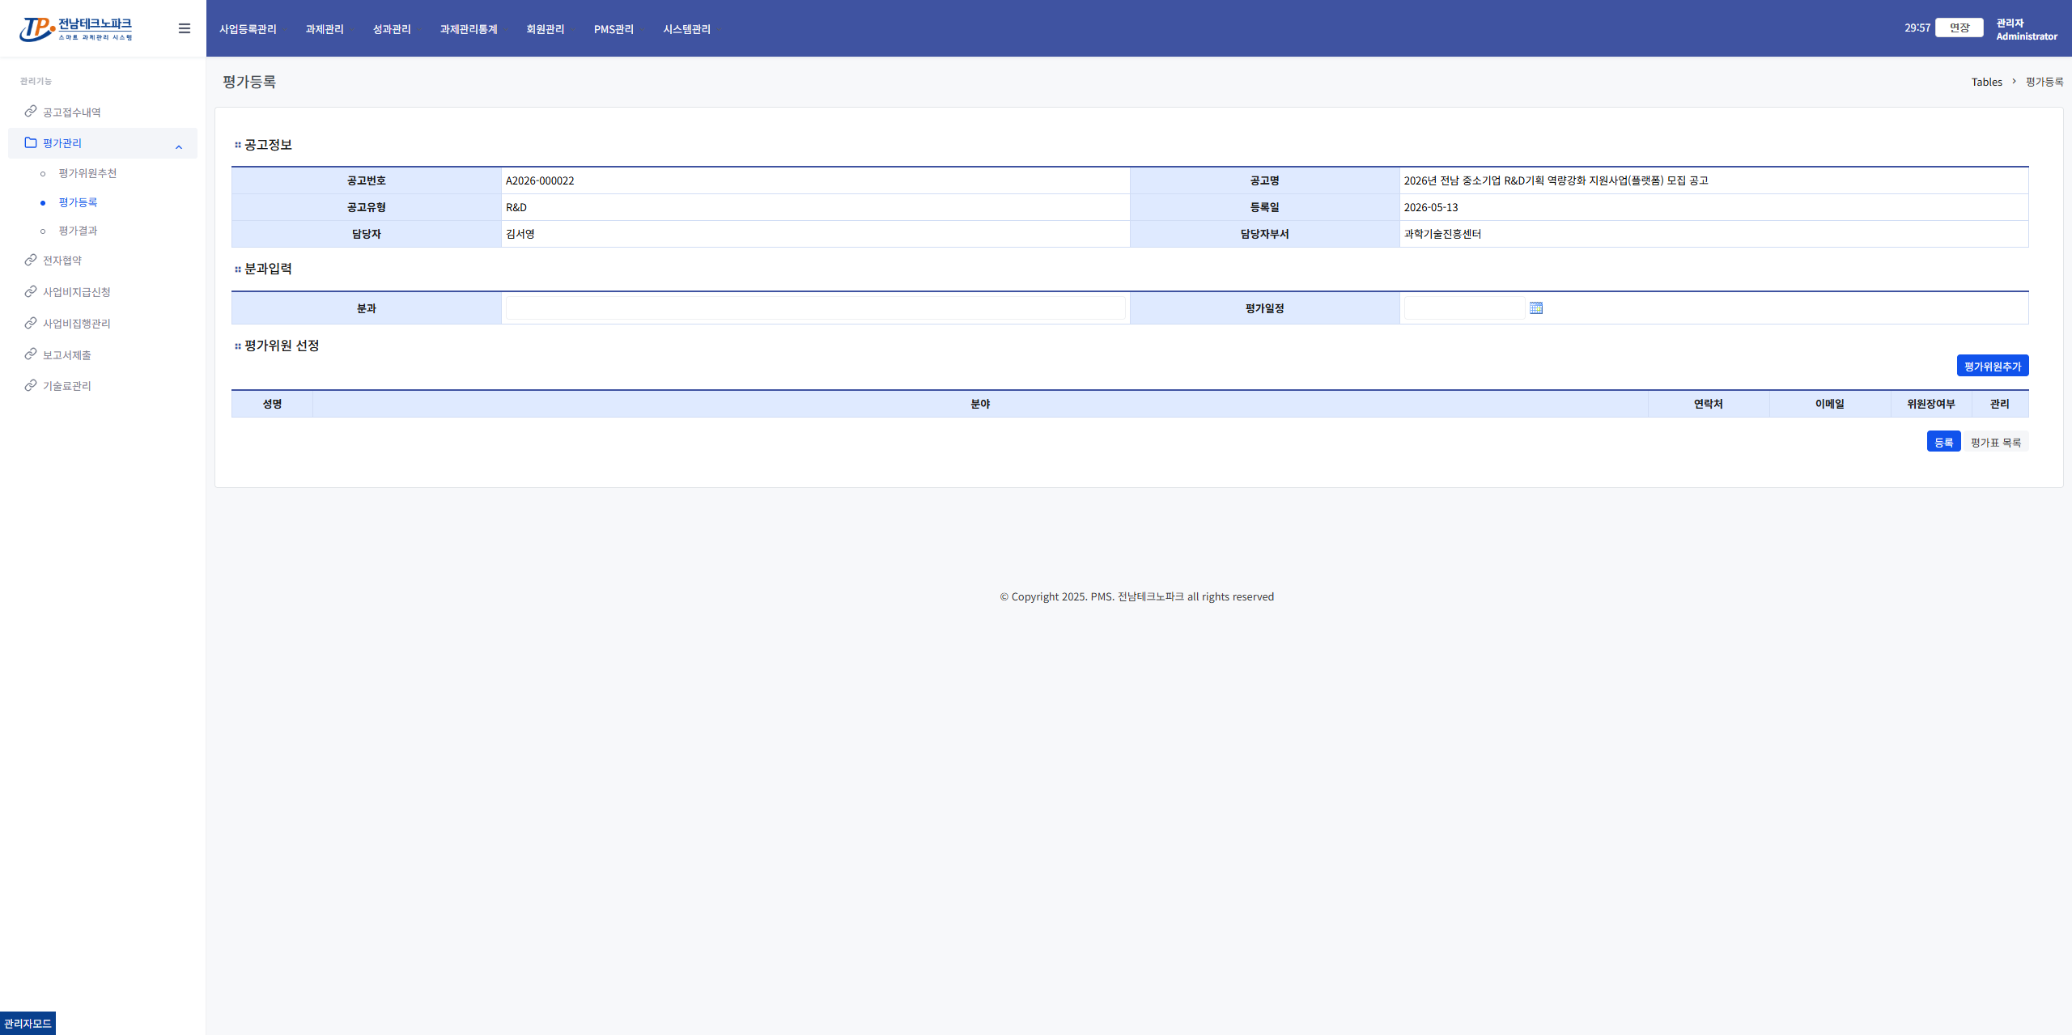Screen dimensions: 2072x1035
Task: Open 공고접수내역 sidebar link
Action: tap(72, 112)
